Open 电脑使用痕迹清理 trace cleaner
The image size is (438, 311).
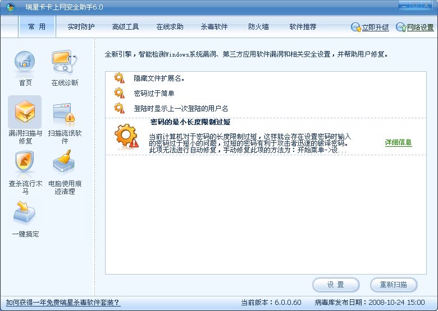click(64, 161)
